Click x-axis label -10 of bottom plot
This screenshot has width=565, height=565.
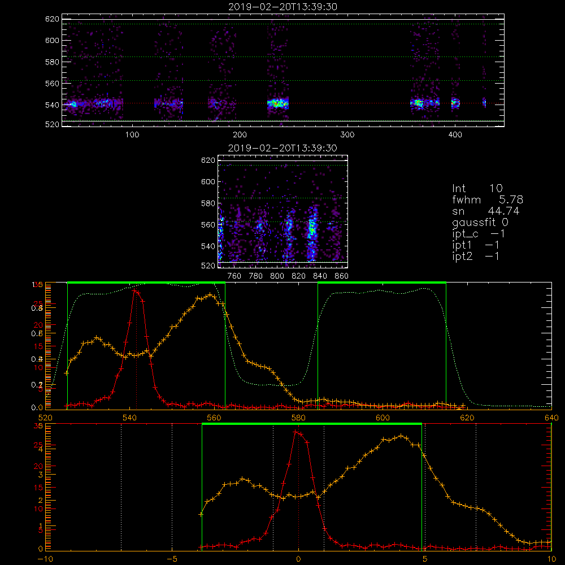click(45, 559)
